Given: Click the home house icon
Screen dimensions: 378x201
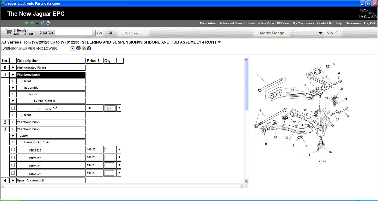Looking at the screenshot, I should [x=84, y=48].
